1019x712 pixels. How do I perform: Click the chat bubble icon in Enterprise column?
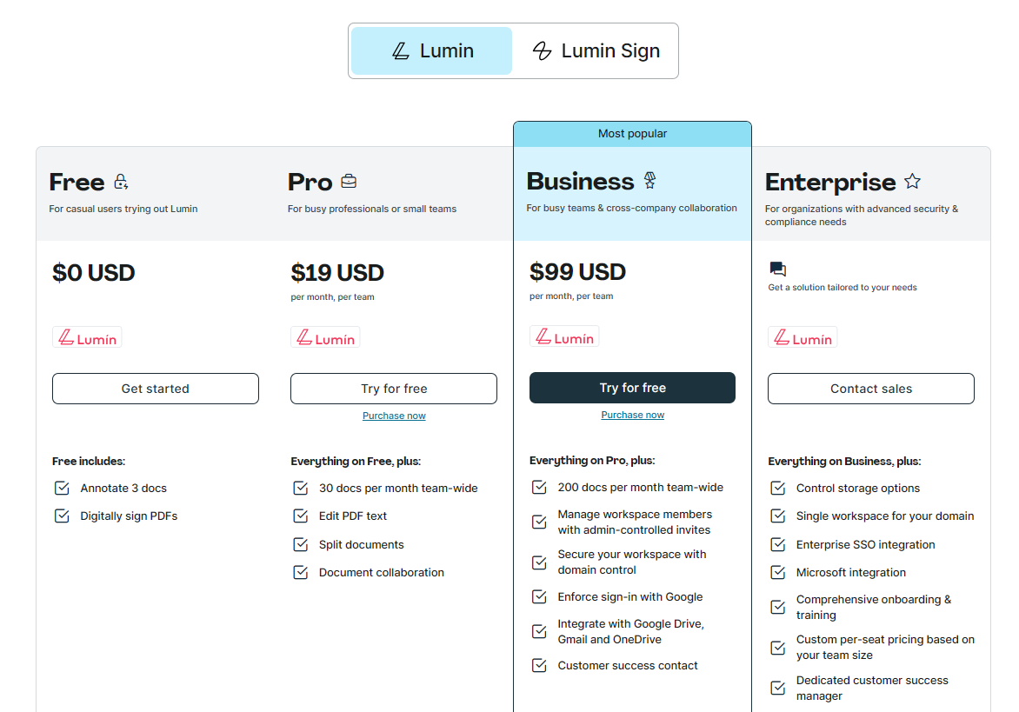click(776, 270)
